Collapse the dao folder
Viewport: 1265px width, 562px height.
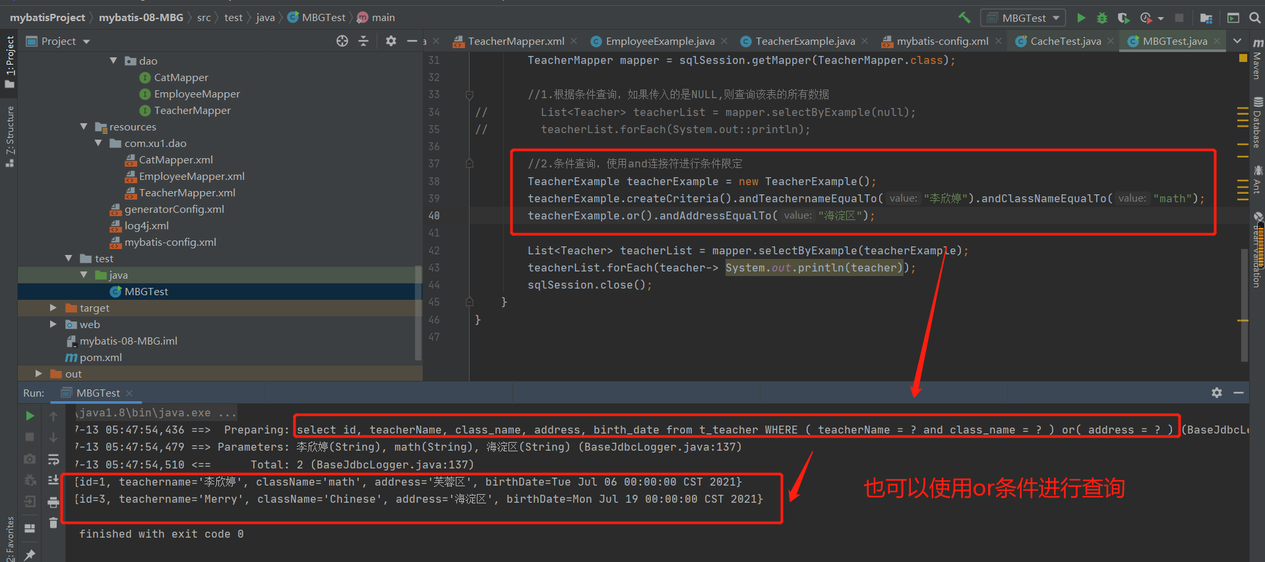(113, 61)
